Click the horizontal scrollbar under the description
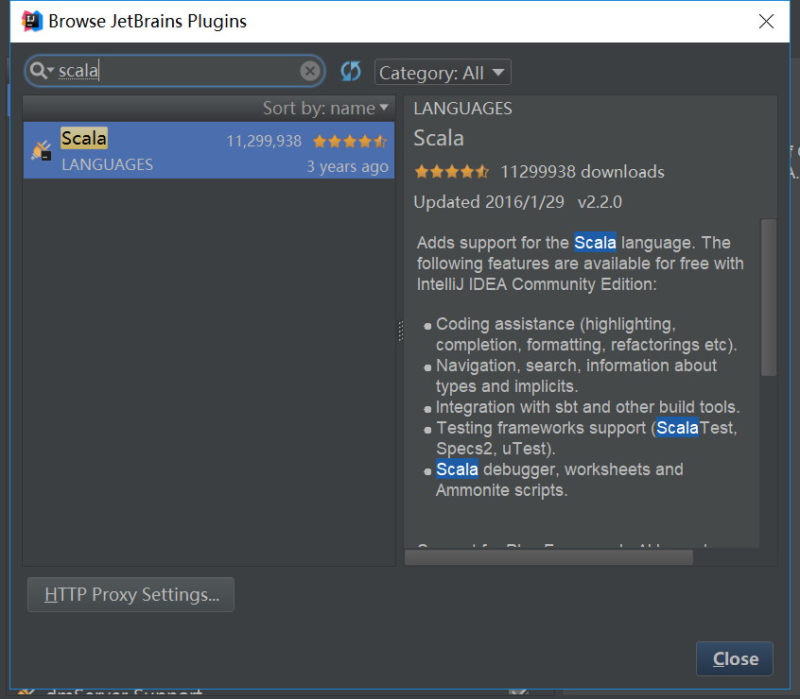The image size is (800, 699). click(549, 557)
